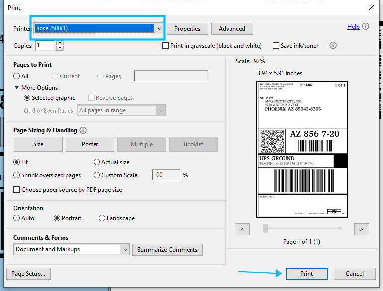Close the Print dialog with X
Viewport: 383px width, 291px height.
coord(371,7)
